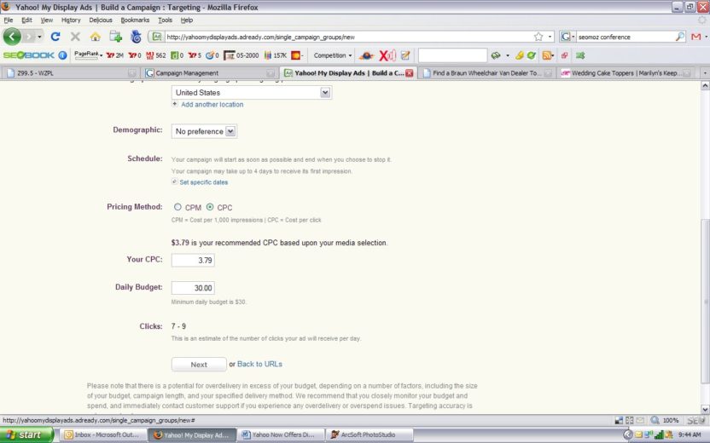This screenshot has width=710, height=443.
Task: Open the Gmail M icon
Action: (x=696, y=37)
